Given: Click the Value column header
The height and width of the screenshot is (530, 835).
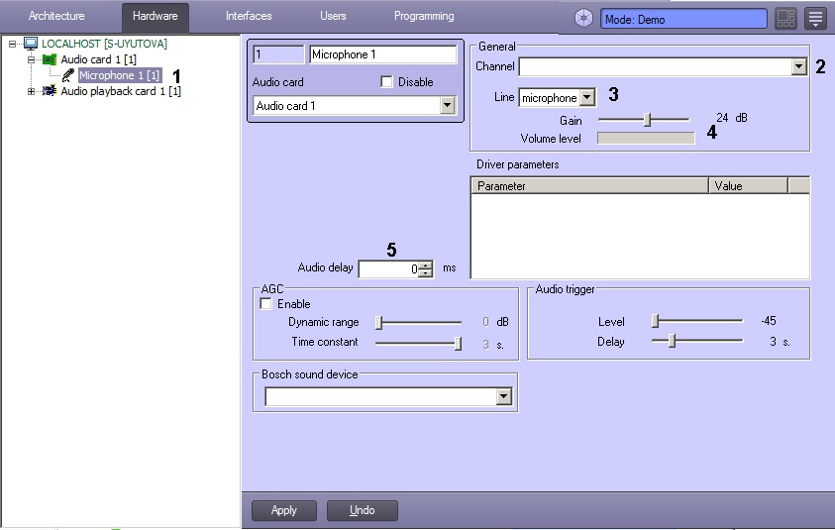Looking at the screenshot, I should click(x=748, y=186).
